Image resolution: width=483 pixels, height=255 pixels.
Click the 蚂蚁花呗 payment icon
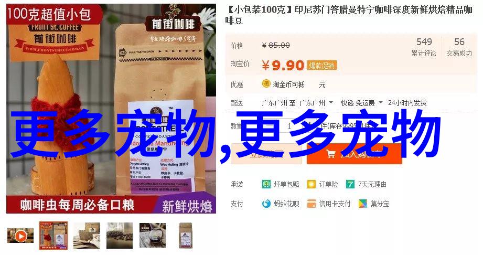click(x=266, y=204)
